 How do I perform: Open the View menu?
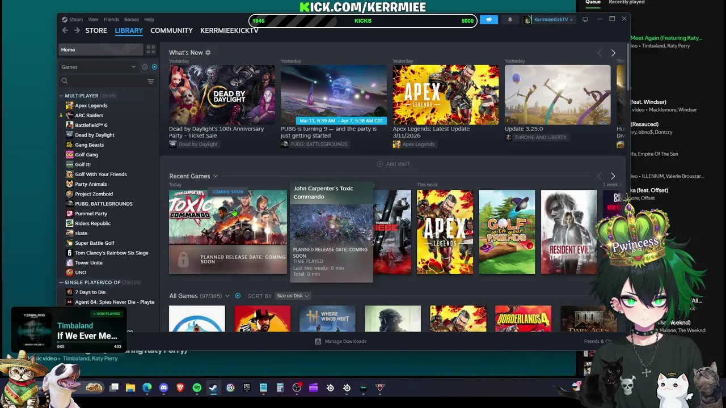[93, 19]
